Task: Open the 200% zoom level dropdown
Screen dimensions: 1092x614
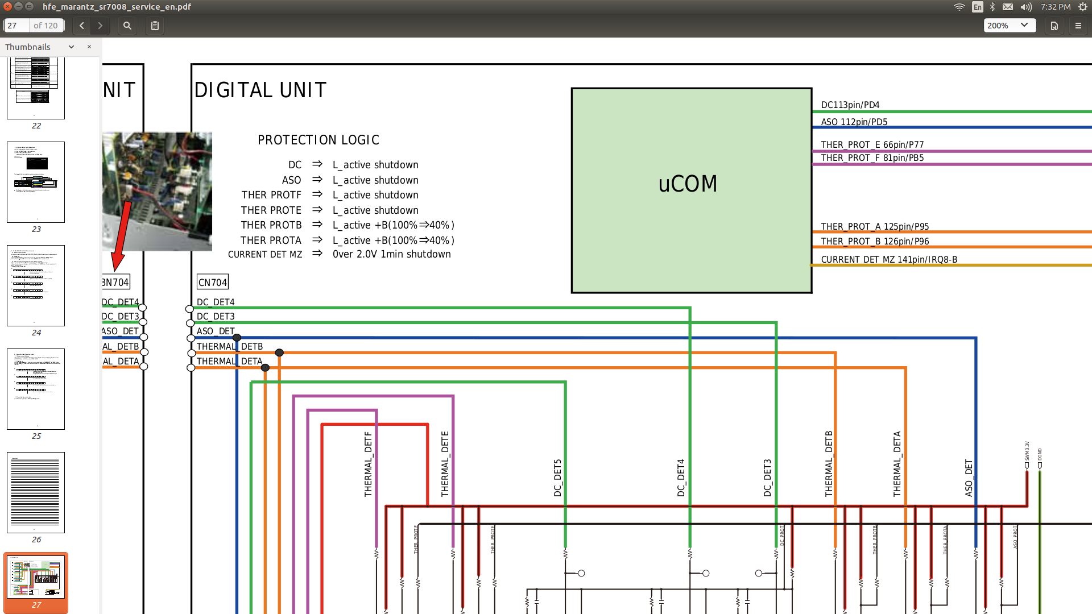Action: coord(1010,26)
